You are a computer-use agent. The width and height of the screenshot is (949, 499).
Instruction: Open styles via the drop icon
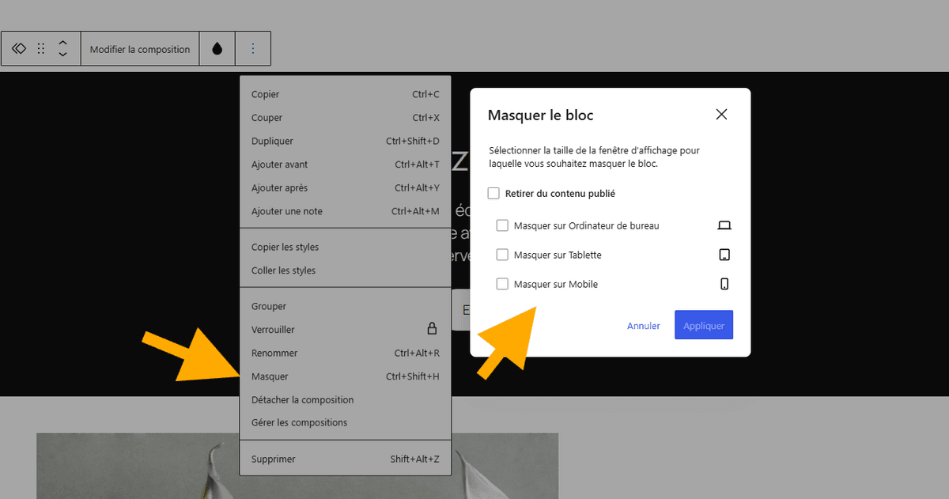click(x=216, y=48)
